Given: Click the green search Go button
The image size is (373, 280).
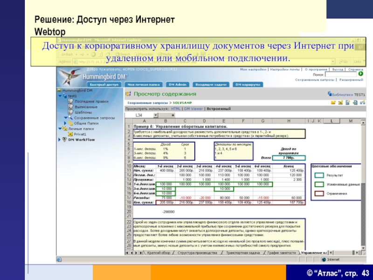Looking at the screenshot, I should click(360, 74).
